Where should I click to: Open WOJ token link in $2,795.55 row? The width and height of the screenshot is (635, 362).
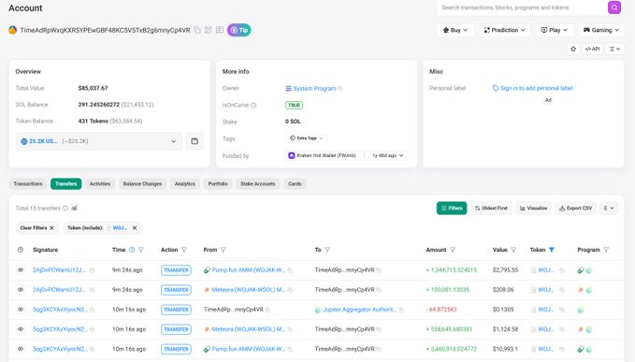pos(545,269)
